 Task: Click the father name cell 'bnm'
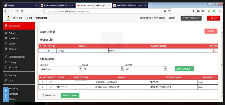click(159, 51)
